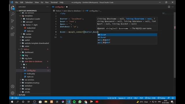Click the minimap code preview

[x=168, y=13]
